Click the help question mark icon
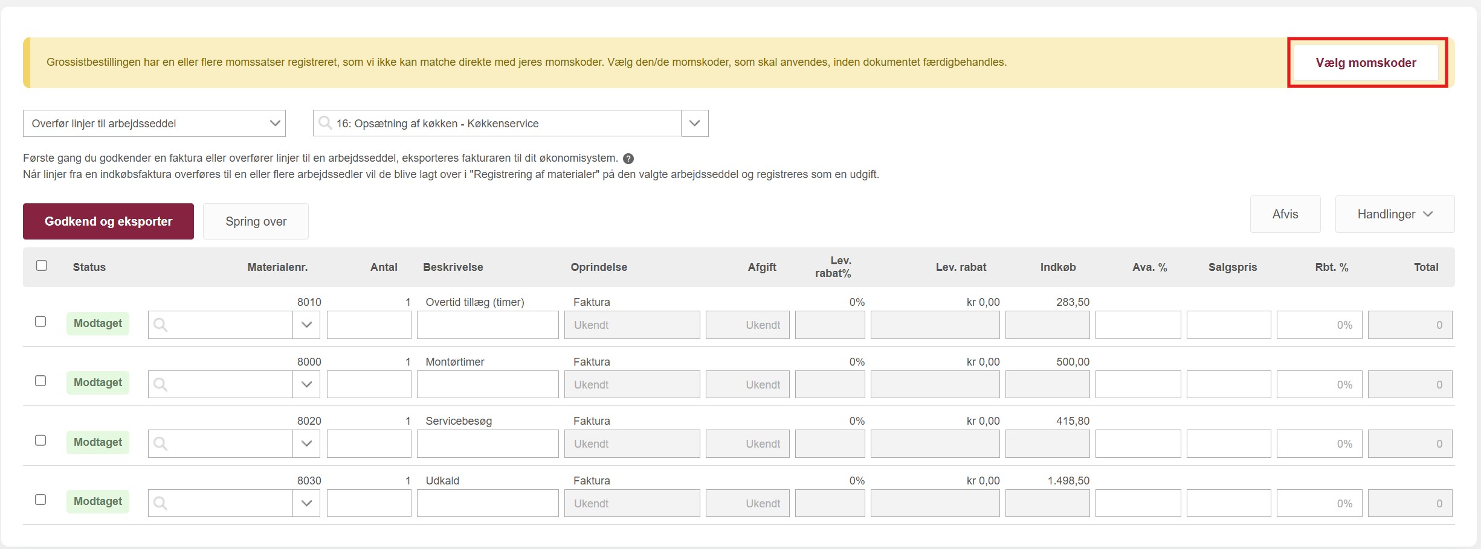 628,159
